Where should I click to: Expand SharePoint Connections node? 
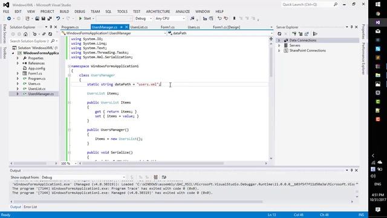tap(279, 51)
